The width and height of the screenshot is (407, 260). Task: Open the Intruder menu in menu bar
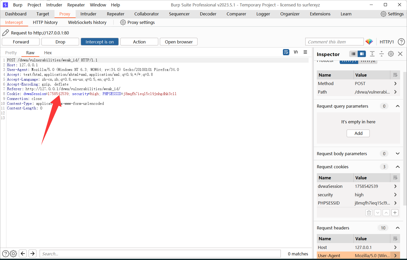pyautogui.click(x=54, y=5)
